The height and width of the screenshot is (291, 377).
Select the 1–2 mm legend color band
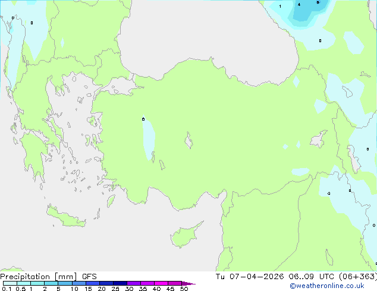[x=37, y=283]
